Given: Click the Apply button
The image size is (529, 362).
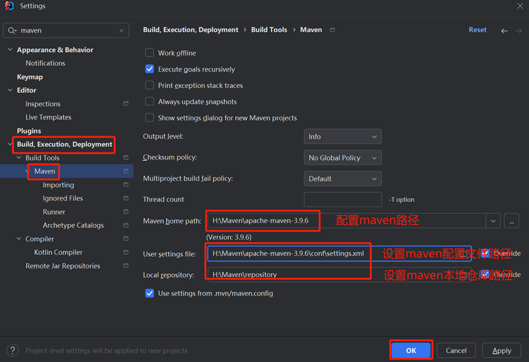Looking at the screenshot, I should [501, 350].
